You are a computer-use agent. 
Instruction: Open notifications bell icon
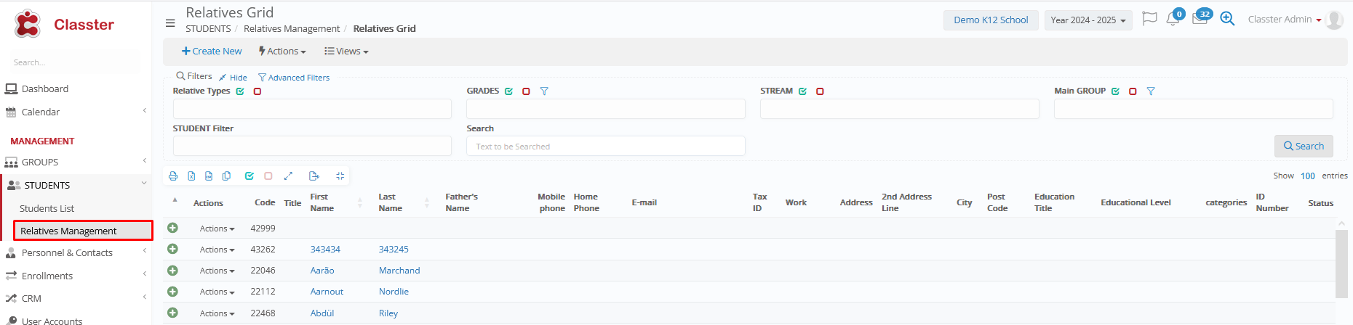point(1173,20)
